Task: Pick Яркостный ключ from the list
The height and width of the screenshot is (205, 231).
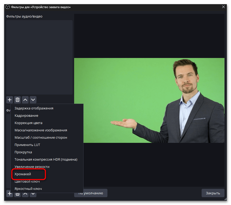Action: pyautogui.click(x=28, y=189)
